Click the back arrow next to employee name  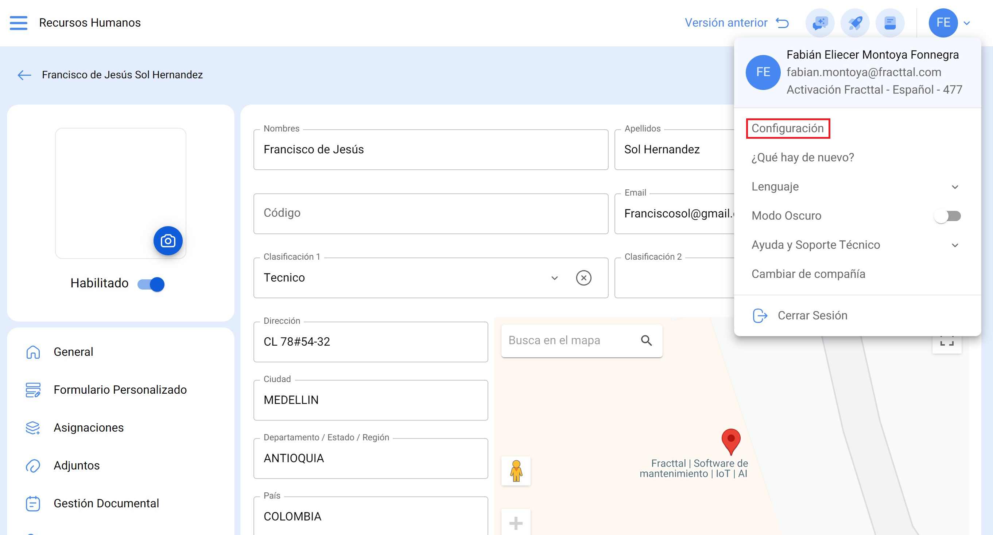coord(24,75)
